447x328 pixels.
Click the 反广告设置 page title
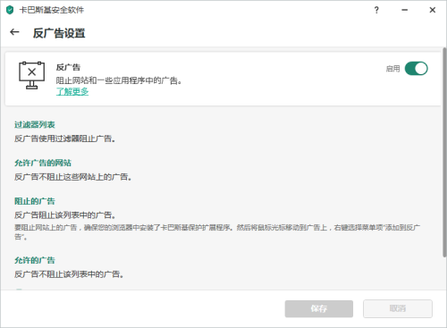point(59,33)
